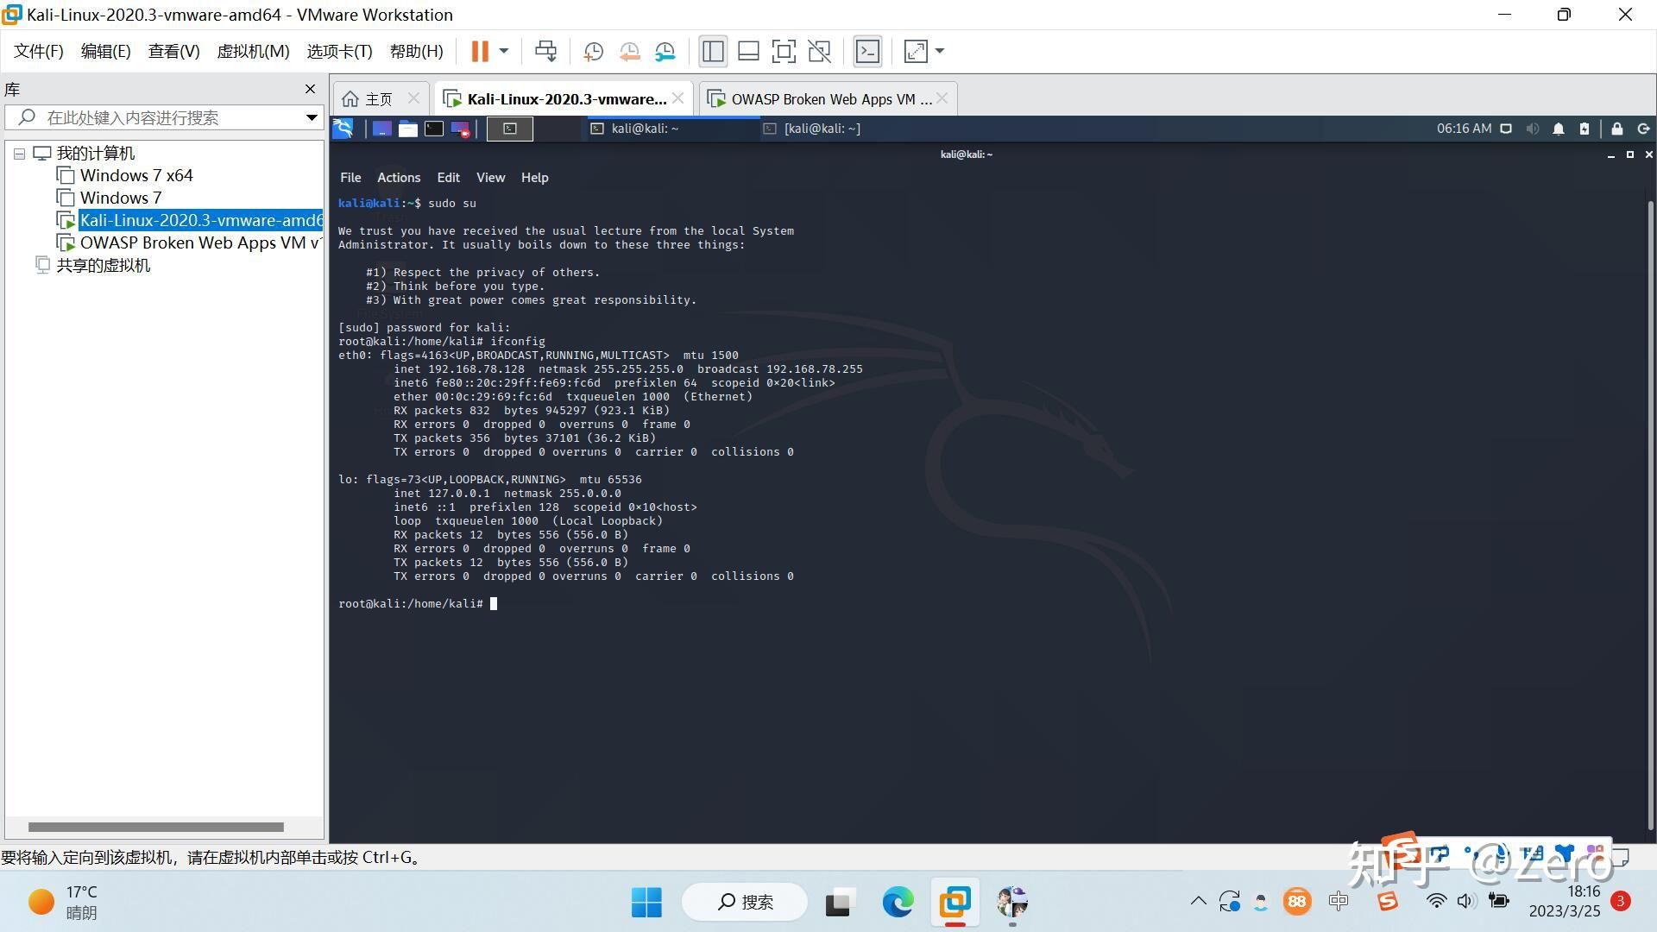Revert the VM to its previous snapshot
The width and height of the screenshot is (1657, 932).
pyautogui.click(x=629, y=52)
